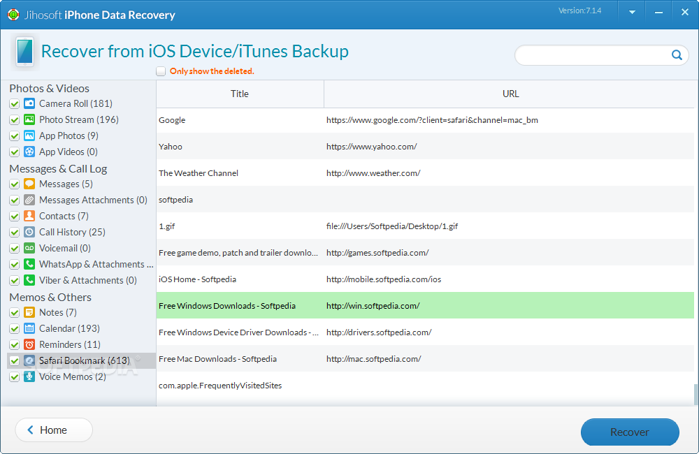Open the Contacts (7) category
Viewport: 699px width, 454px height.
click(64, 216)
